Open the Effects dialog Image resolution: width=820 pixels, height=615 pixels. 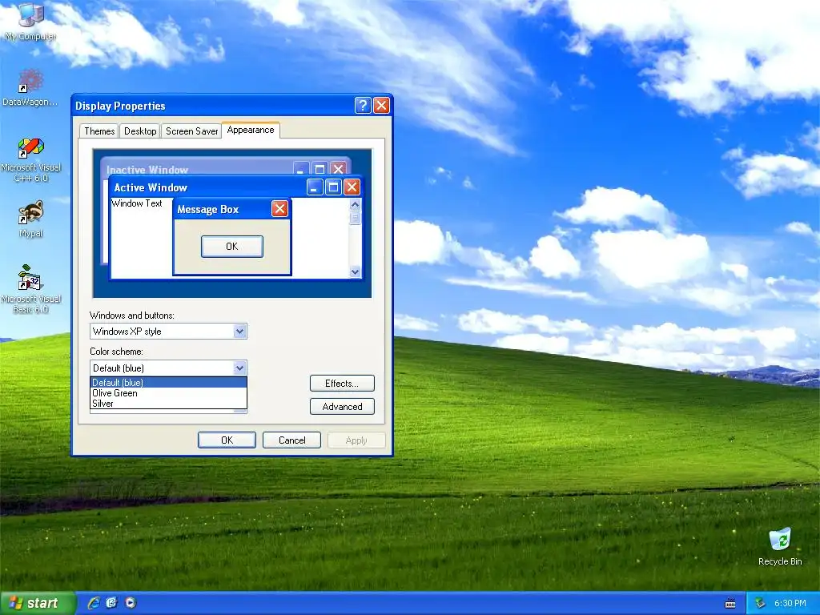pos(342,384)
